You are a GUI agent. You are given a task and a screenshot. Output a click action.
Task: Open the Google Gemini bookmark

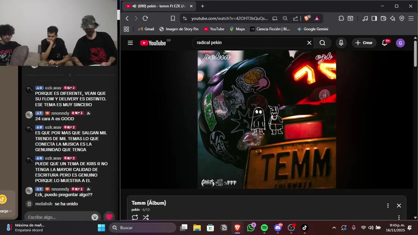pos(312,29)
